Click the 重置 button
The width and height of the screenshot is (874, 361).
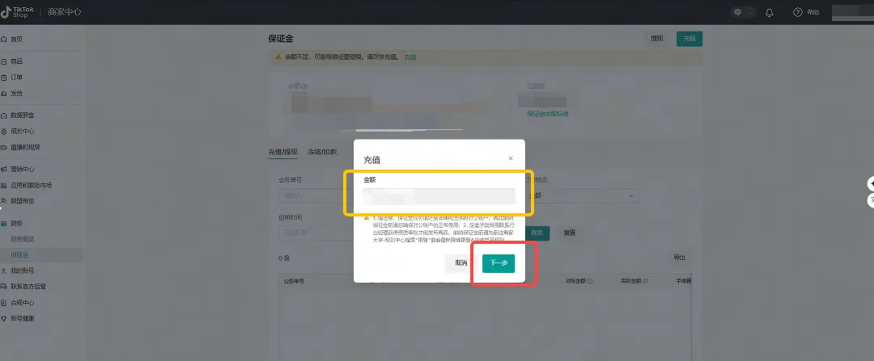[570, 233]
